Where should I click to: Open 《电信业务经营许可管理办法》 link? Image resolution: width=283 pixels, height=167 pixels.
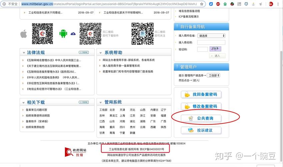click(x=54, y=89)
